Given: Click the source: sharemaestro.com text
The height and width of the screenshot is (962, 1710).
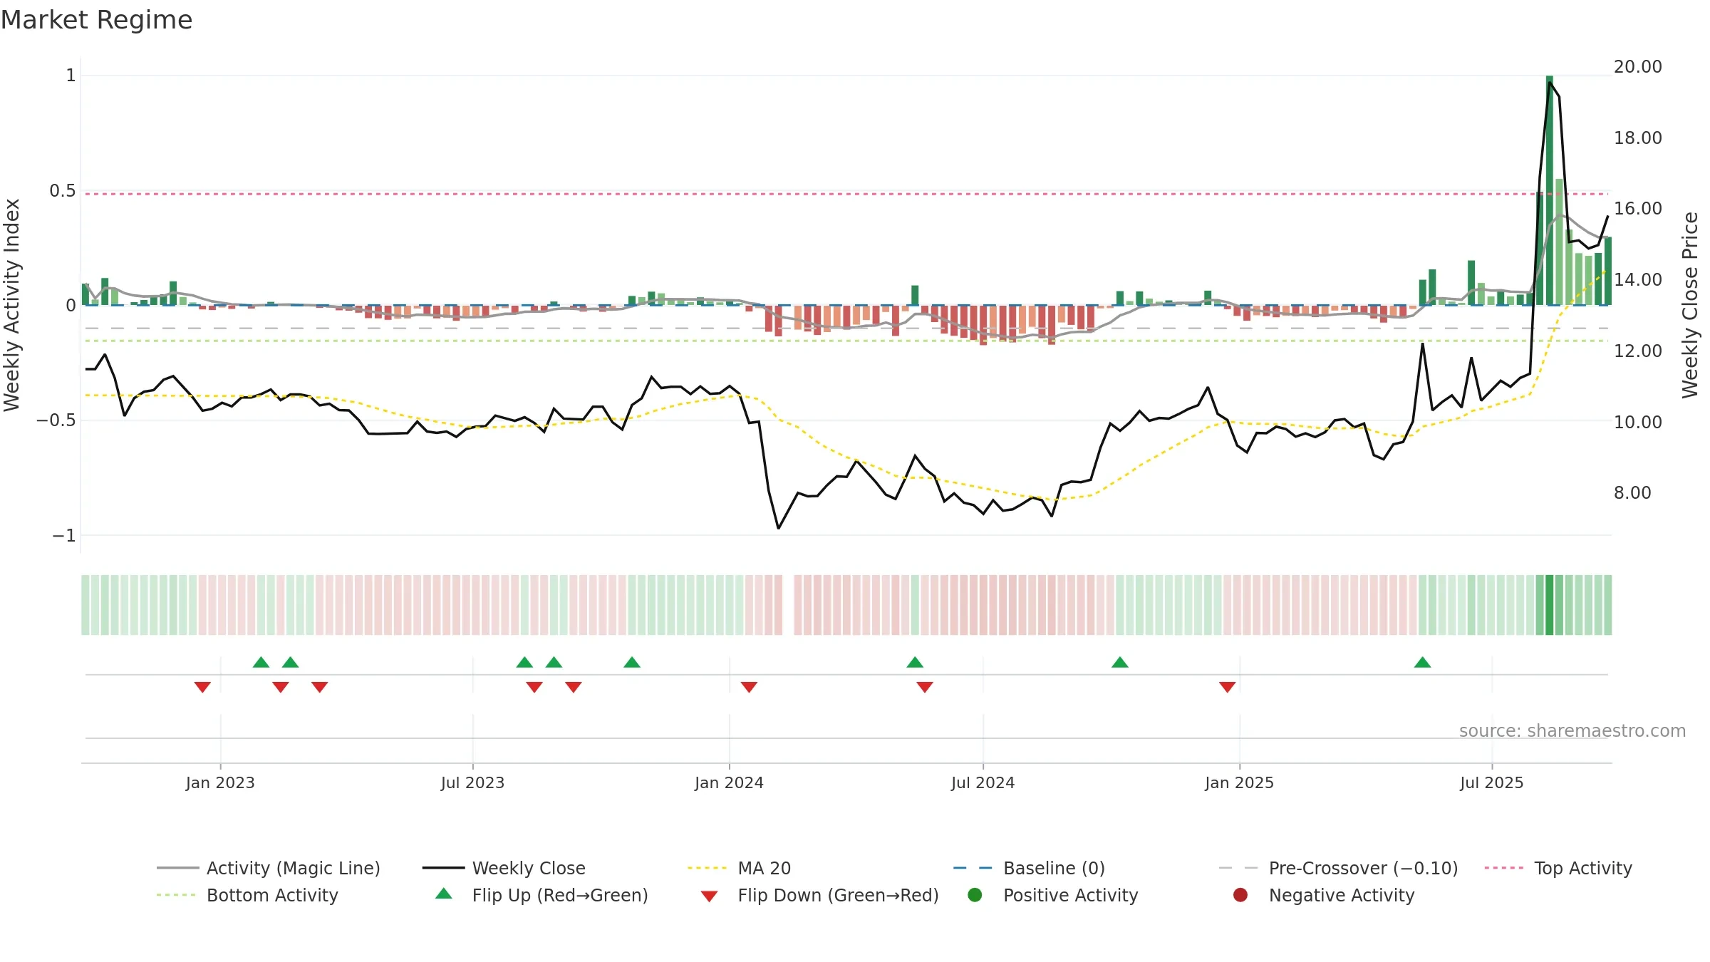Looking at the screenshot, I should tap(1572, 730).
